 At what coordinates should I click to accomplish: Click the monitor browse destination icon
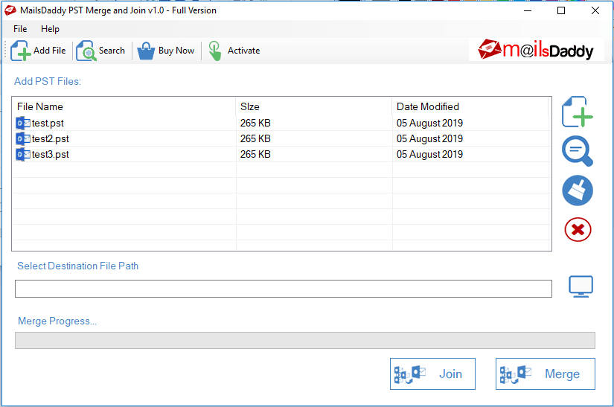[x=581, y=287]
